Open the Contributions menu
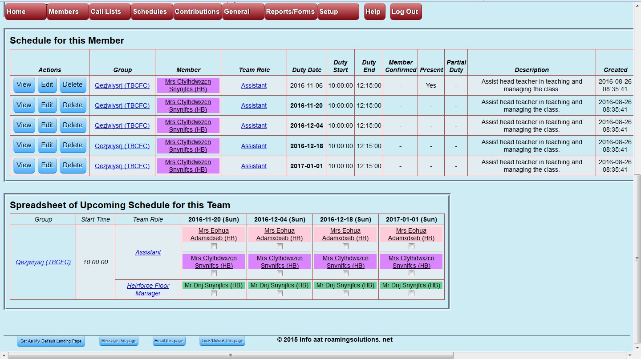This screenshot has width=641, height=359. coord(197,12)
